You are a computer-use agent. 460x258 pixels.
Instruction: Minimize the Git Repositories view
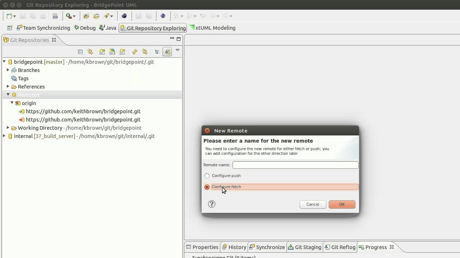tap(172, 39)
